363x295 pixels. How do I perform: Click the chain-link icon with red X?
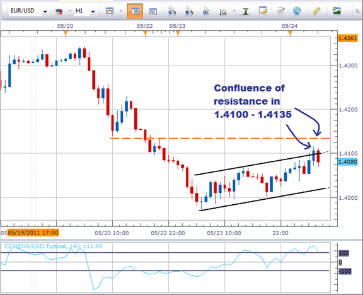(x=59, y=11)
